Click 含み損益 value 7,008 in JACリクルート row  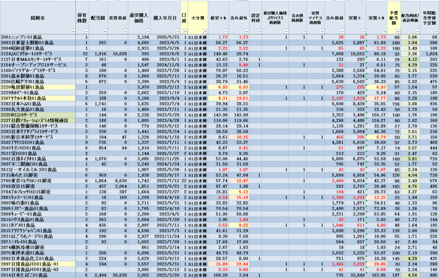(x=338, y=54)
